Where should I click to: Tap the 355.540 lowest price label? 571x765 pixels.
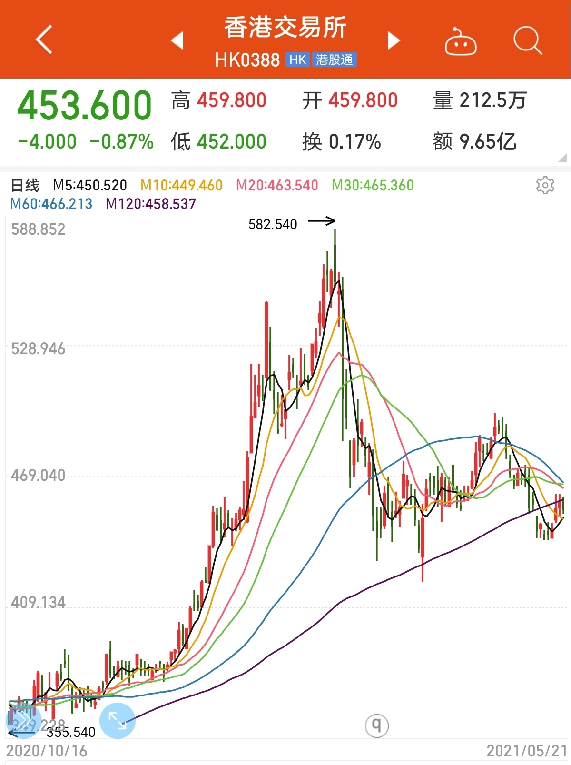71,732
